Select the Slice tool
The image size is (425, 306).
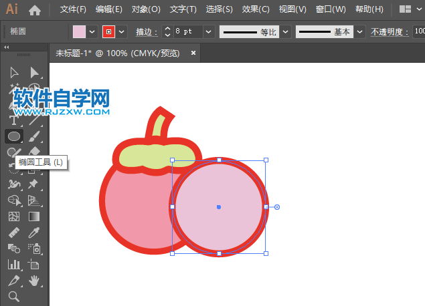[x=14, y=281]
